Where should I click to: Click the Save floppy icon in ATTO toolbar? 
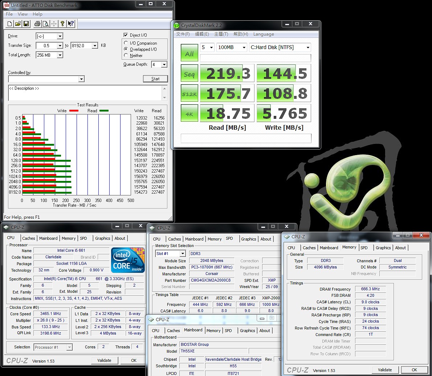click(26, 24)
